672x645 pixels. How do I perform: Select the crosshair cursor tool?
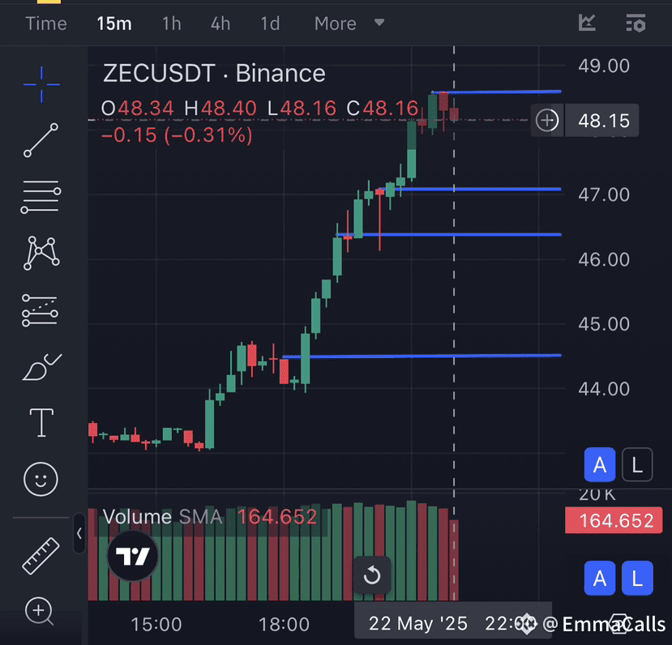(x=41, y=84)
